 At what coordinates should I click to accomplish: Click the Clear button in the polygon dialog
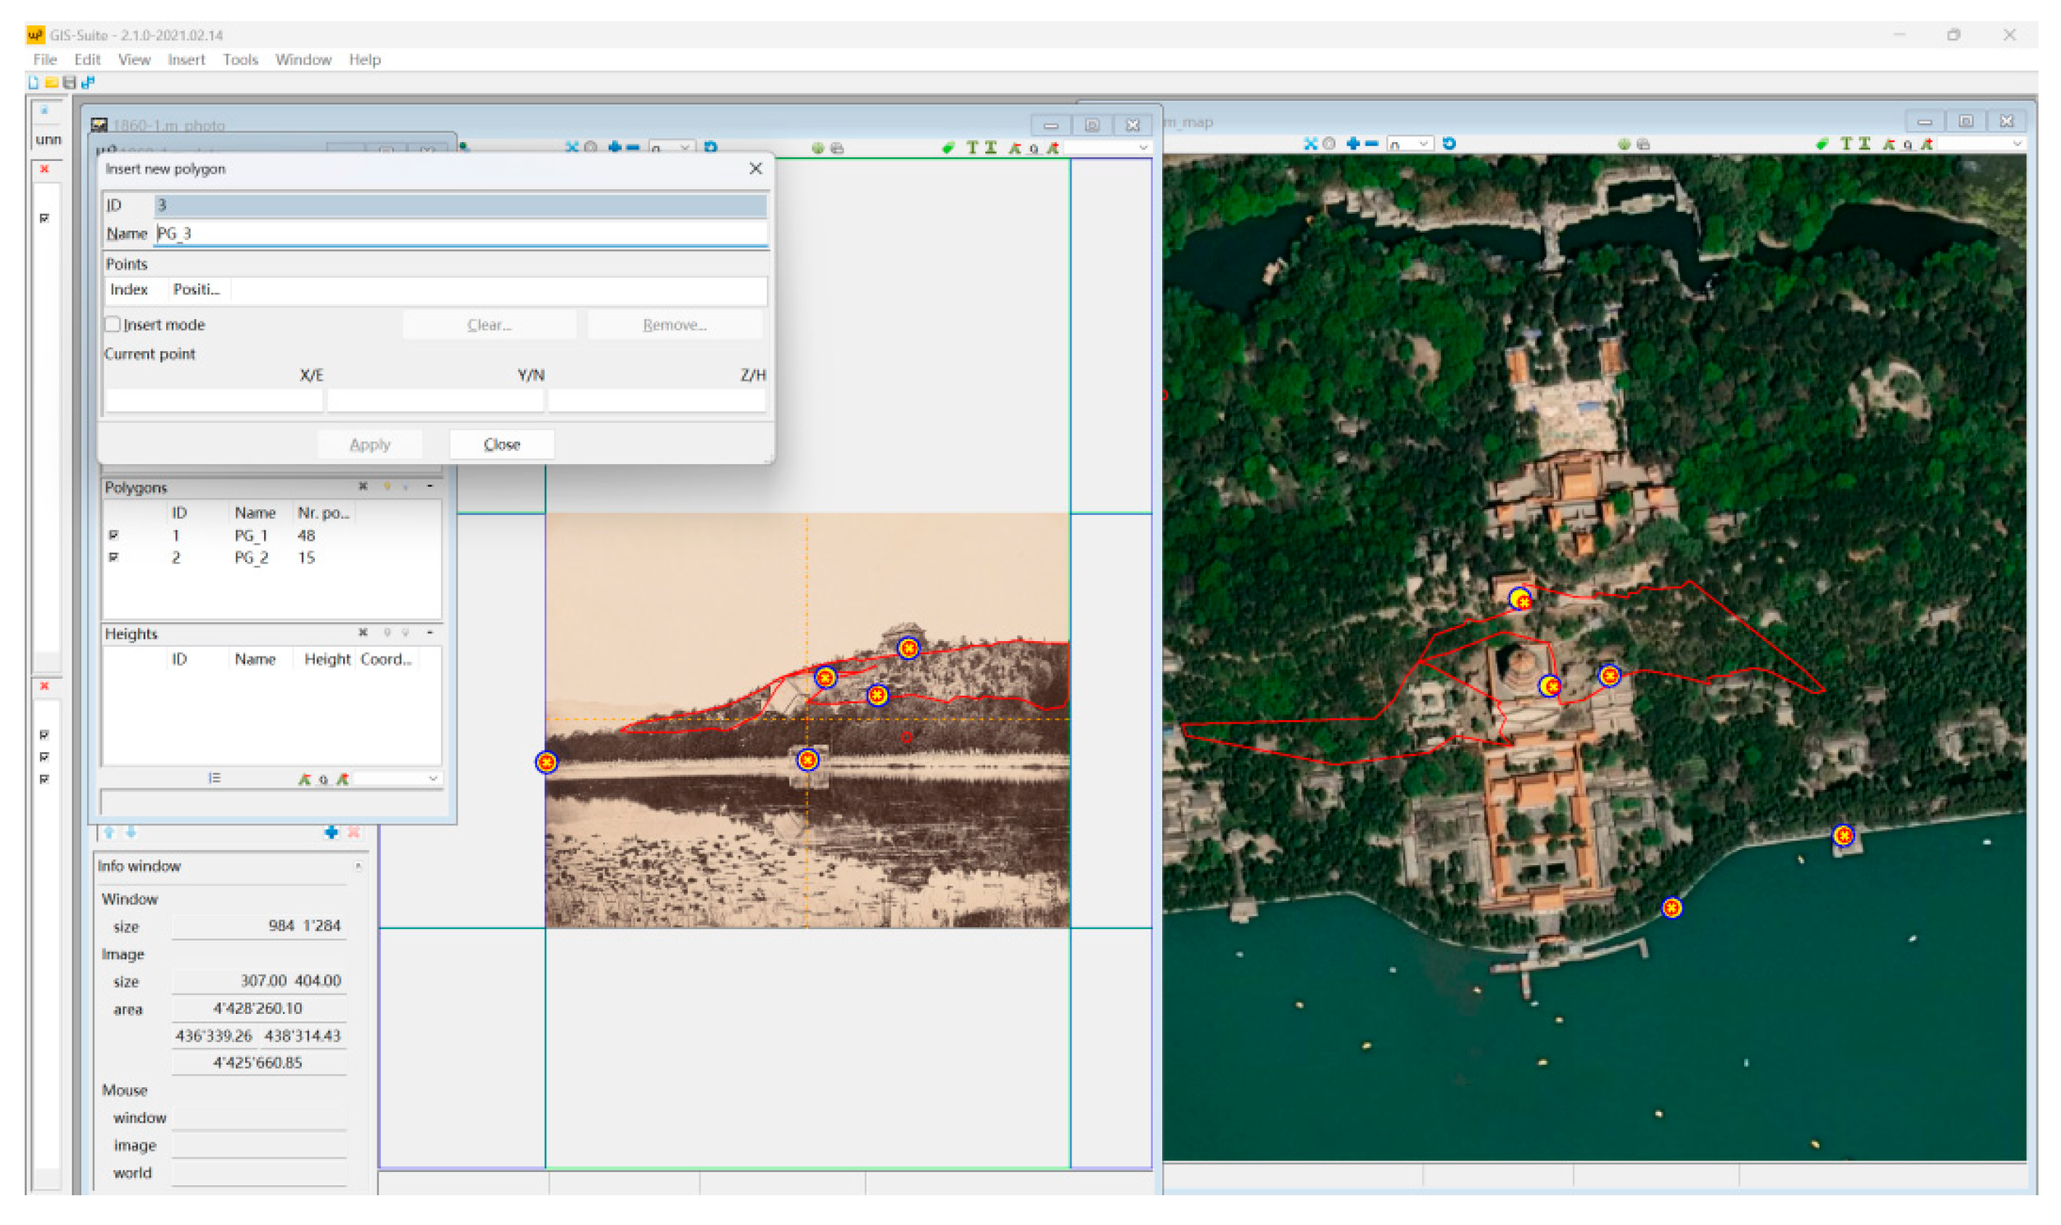tap(489, 324)
